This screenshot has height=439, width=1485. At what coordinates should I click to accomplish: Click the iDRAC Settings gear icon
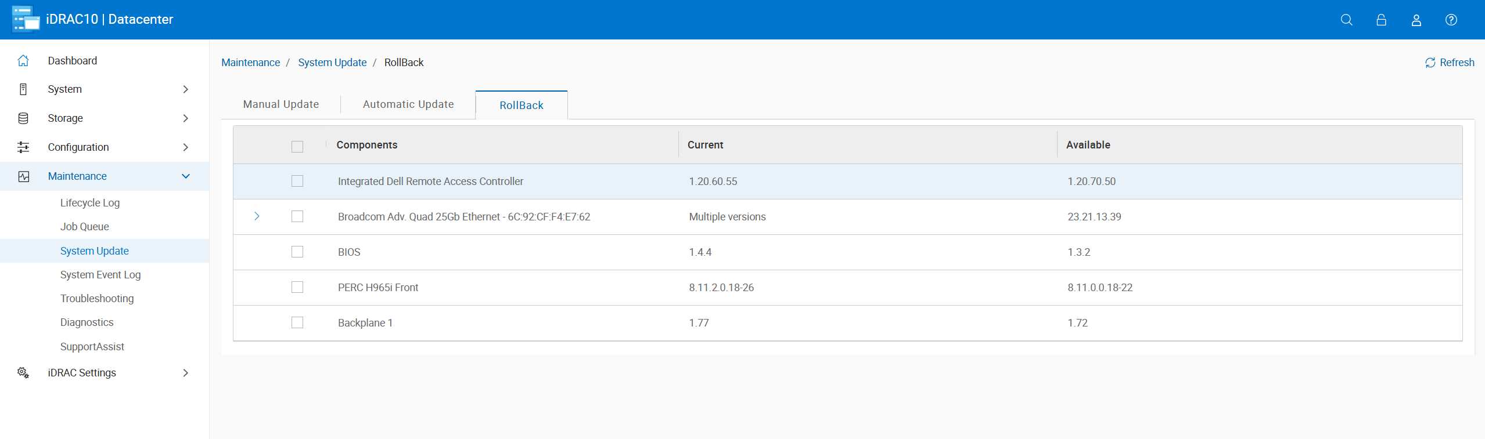pos(23,372)
